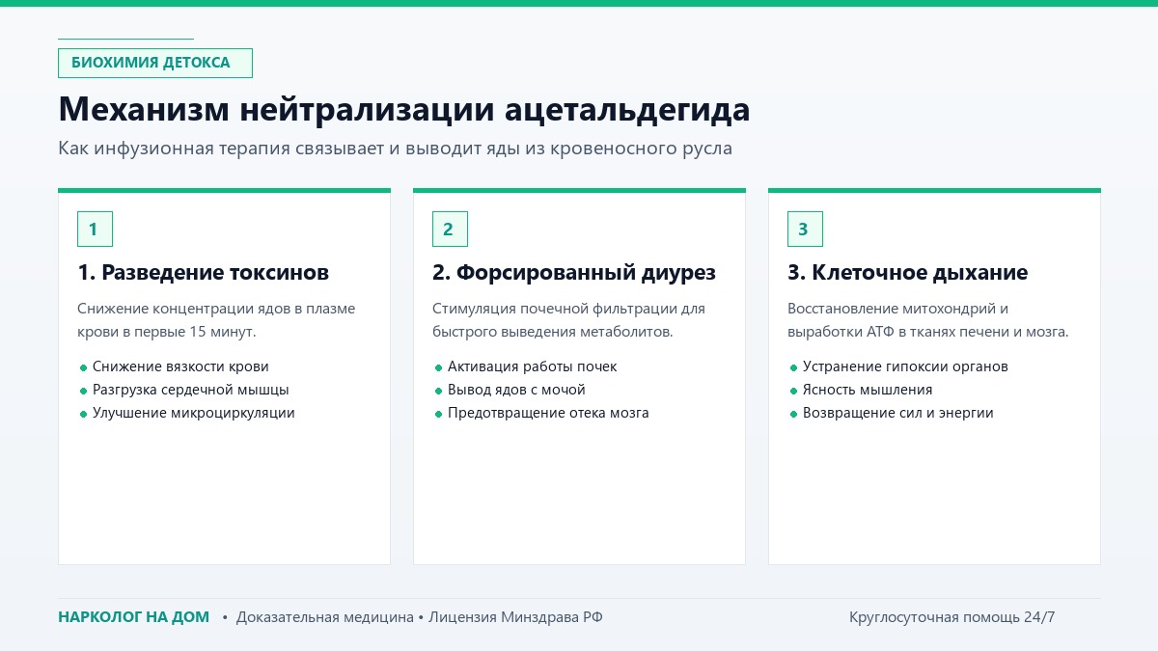The width and height of the screenshot is (1158, 651).
Task: Click the subtitle about инфузионная терапия
Action: click(395, 149)
